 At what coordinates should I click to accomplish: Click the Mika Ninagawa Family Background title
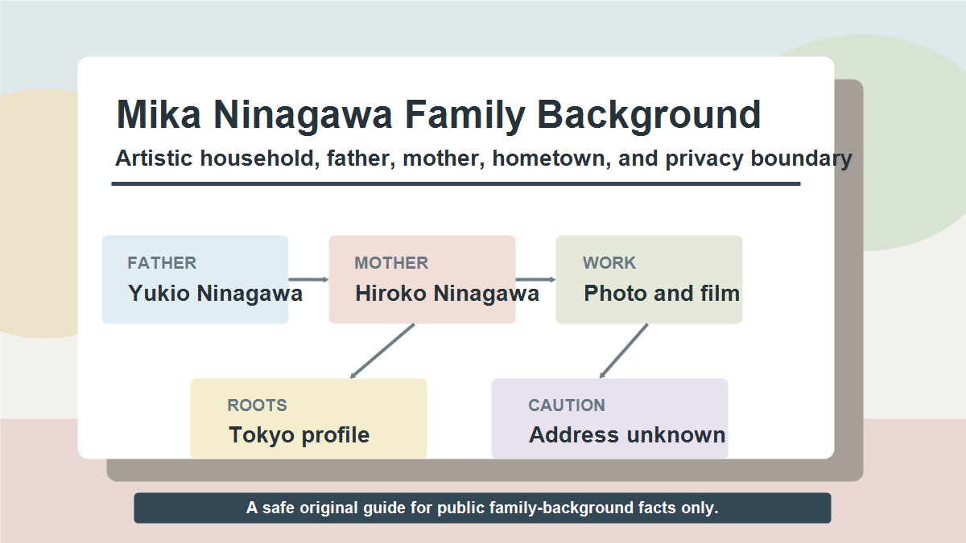point(439,114)
